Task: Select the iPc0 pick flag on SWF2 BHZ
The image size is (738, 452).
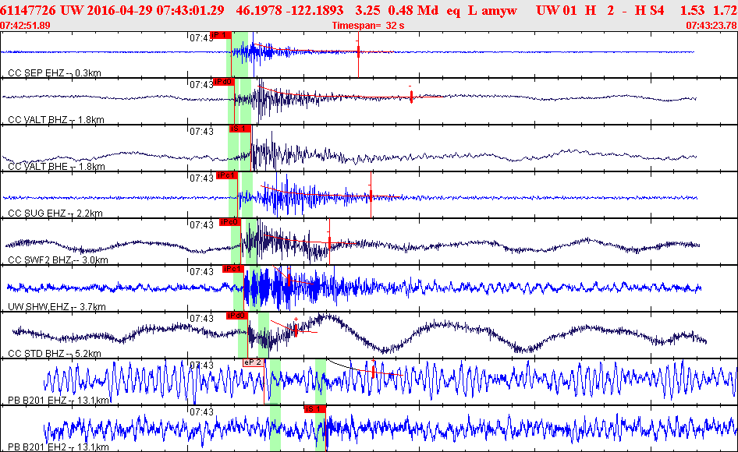Action: coord(230,222)
